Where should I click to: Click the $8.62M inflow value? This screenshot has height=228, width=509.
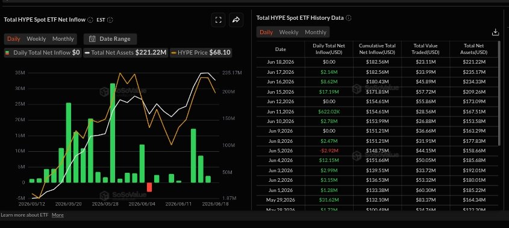(x=329, y=82)
